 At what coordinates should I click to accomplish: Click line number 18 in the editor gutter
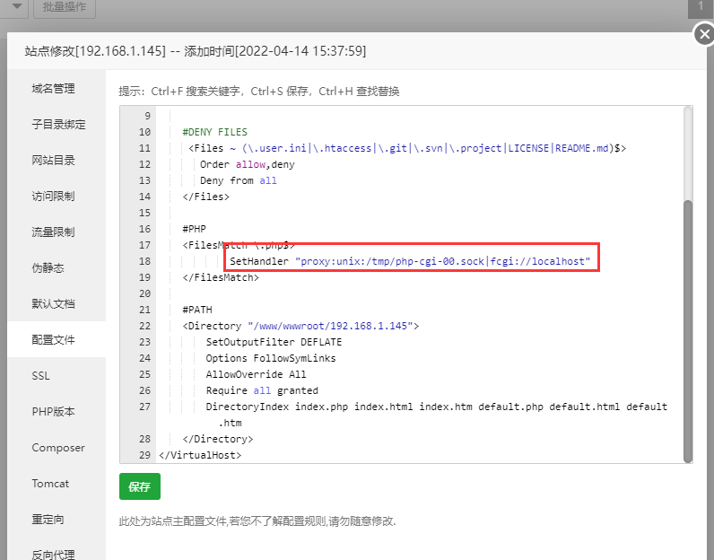(144, 261)
